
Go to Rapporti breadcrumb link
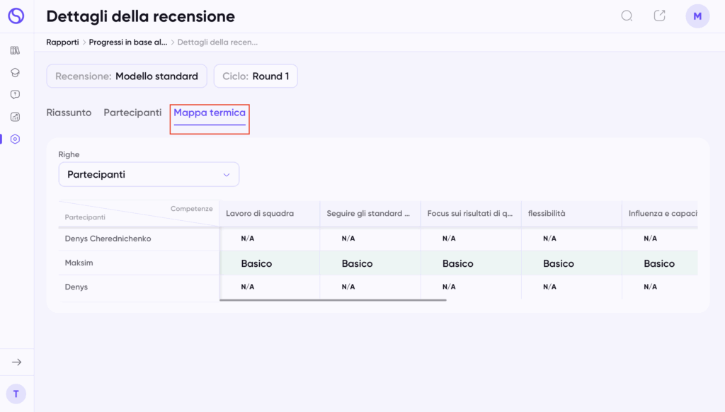pos(62,42)
